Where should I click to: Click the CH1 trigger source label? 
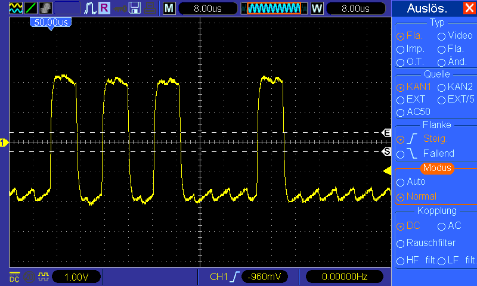pos(218,276)
